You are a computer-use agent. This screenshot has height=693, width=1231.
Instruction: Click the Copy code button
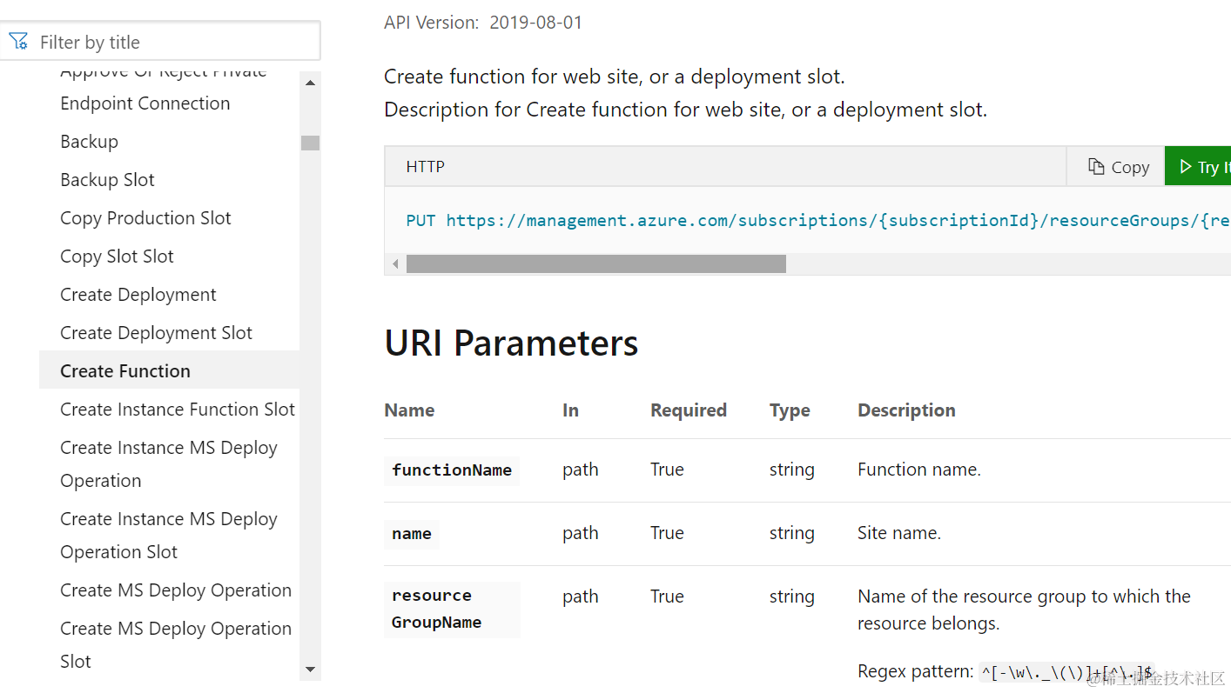1118,167
